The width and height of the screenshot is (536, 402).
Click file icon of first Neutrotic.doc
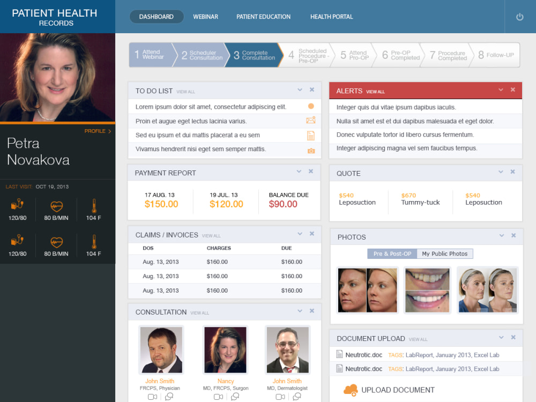(x=339, y=354)
